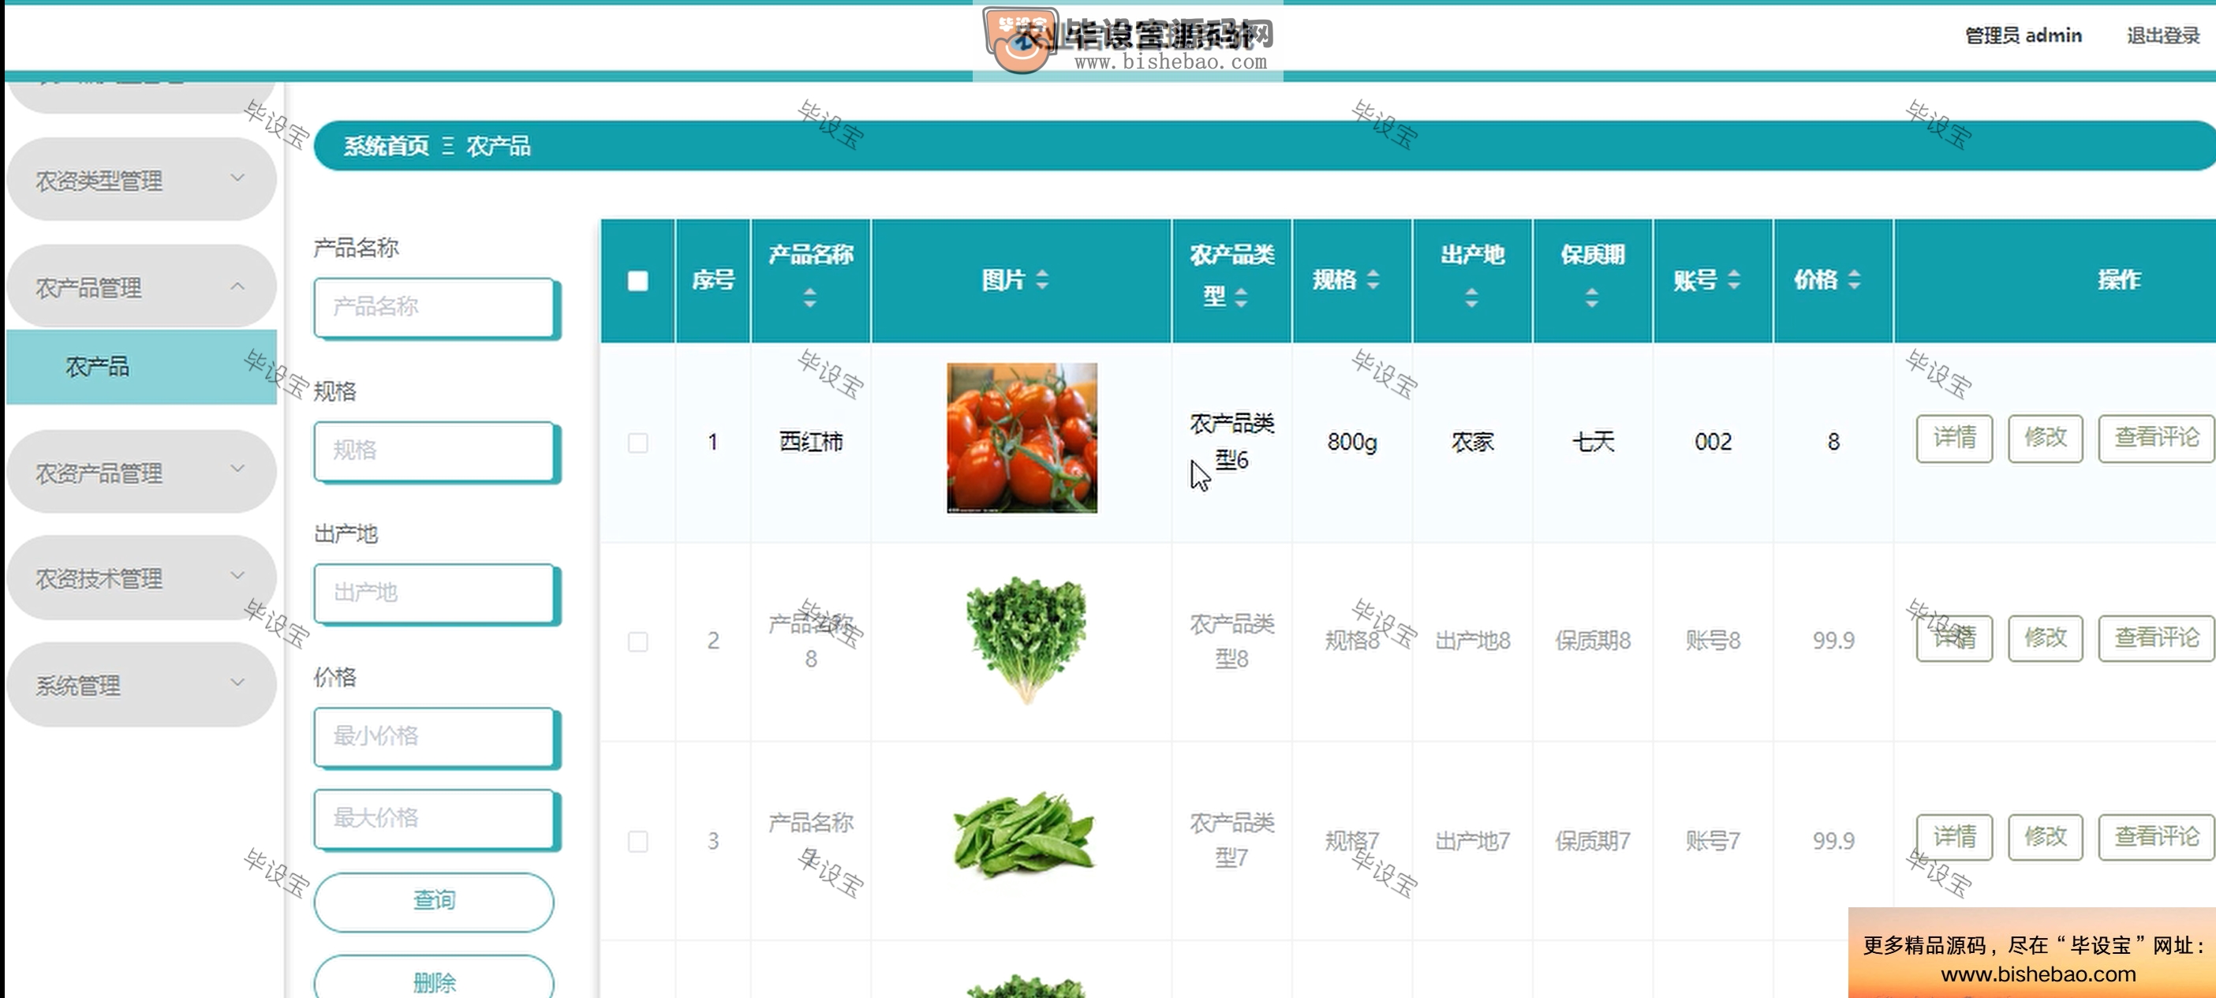Expand 农资产品管理 menu
2216x998 pixels.
pyautogui.click(x=141, y=473)
